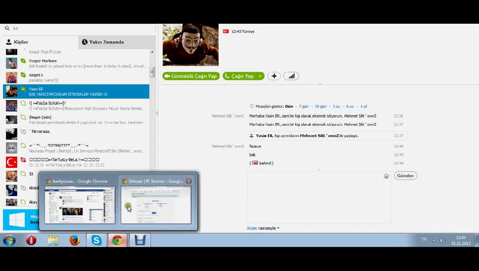Click the plus add-people button
479x271 pixels.
pos(274,76)
